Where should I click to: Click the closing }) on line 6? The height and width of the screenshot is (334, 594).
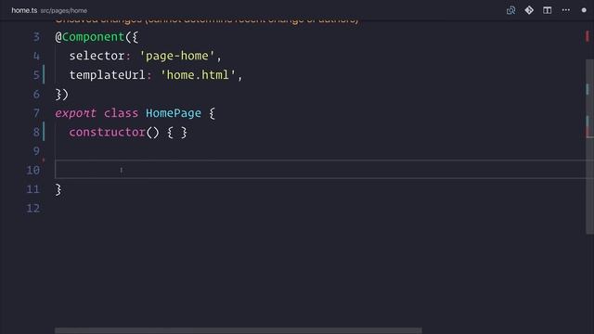[x=62, y=94]
